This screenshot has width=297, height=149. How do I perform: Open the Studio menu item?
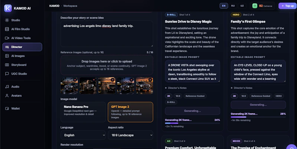(22, 20)
